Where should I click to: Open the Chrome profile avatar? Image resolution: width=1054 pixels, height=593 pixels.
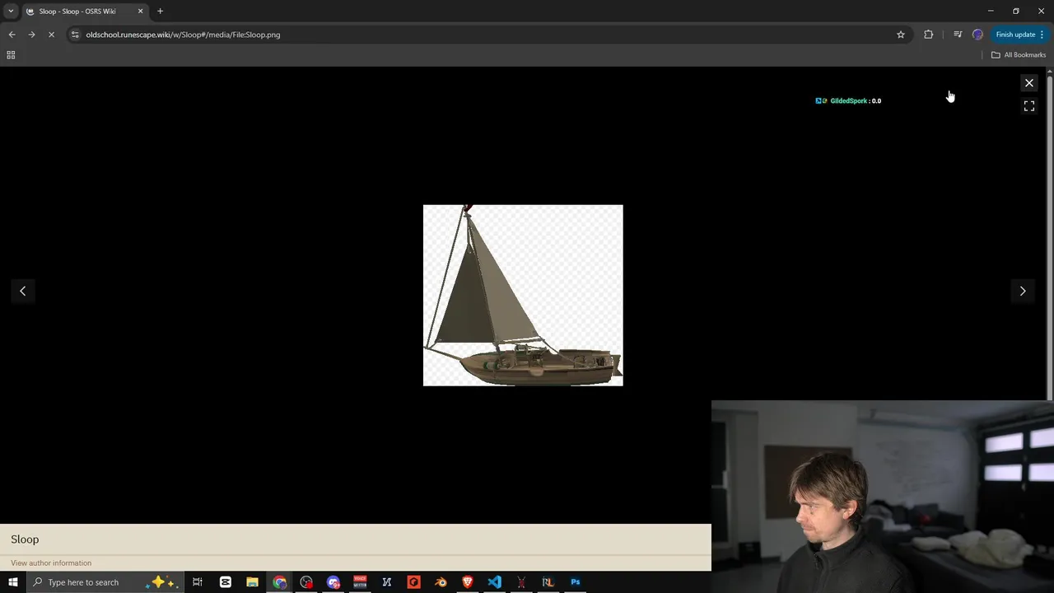[977, 35]
